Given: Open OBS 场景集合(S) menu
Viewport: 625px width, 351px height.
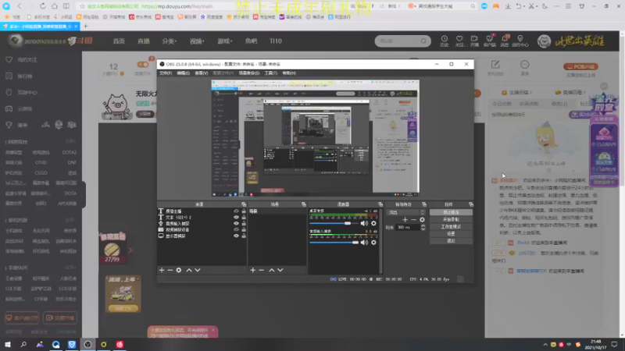Looking at the screenshot, I should click(x=248, y=73).
